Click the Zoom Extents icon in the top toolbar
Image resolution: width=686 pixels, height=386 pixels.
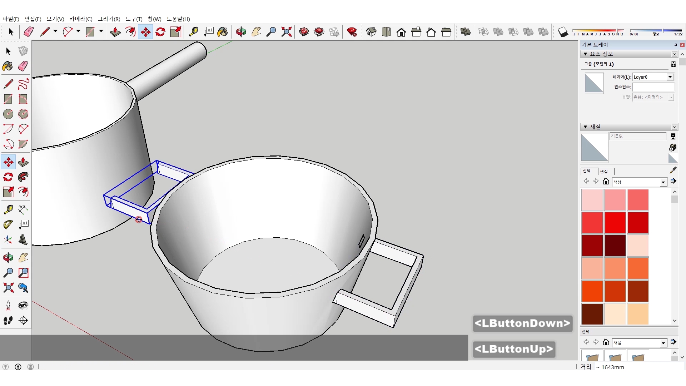[x=286, y=32]
